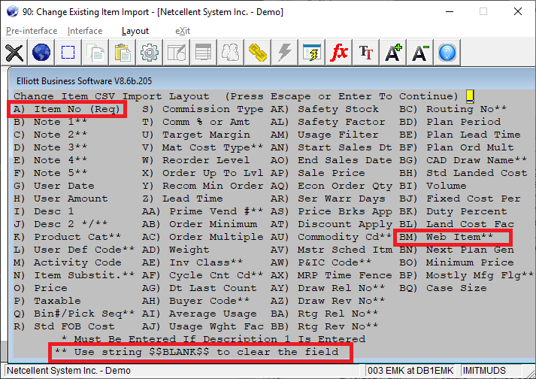The width and height of the screenshot is (536, 379).
Task: Click the 'Case Size' field entry
Action: [x=443, y=288]
